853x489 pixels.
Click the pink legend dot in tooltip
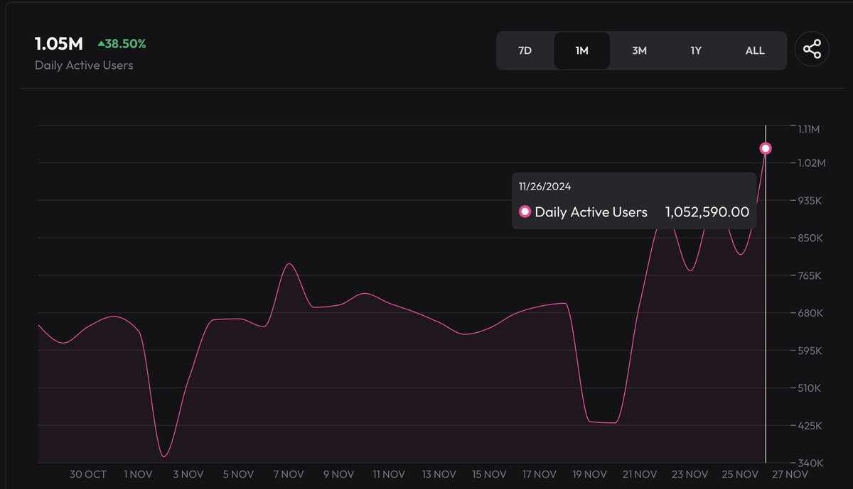[525, 211]
